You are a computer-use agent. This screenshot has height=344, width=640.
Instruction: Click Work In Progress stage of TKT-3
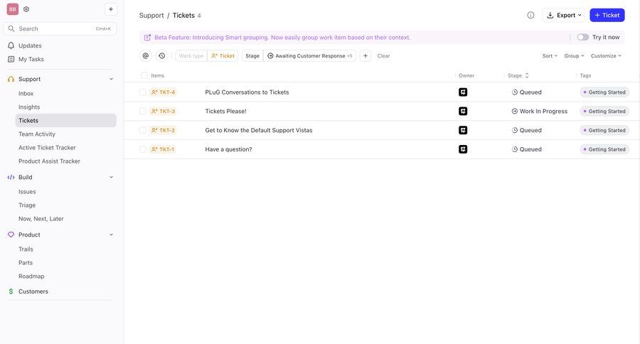[540, 111]
